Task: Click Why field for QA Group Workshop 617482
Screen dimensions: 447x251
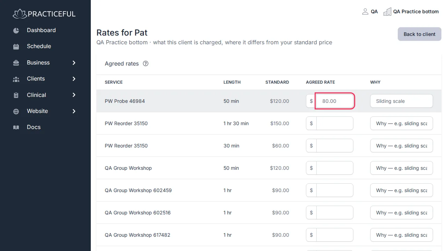Action: click(x=402, y=235)
